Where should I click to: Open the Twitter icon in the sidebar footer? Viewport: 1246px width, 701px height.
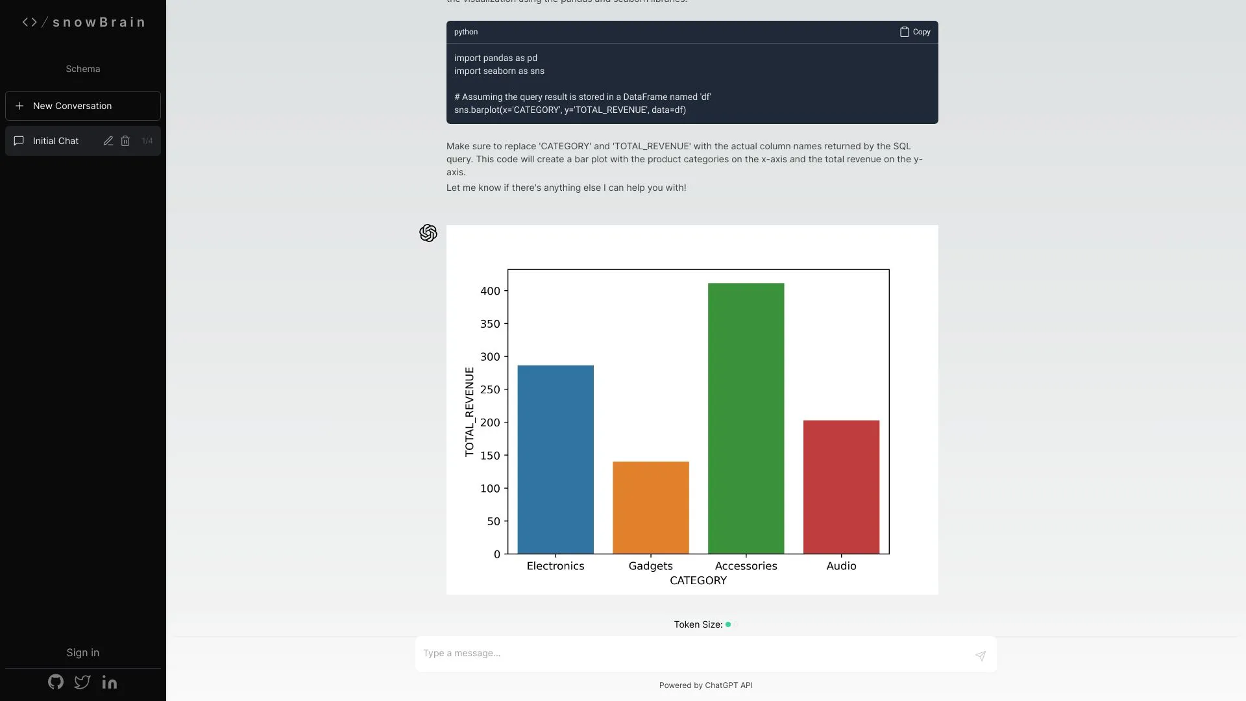[x=82, y=682]
